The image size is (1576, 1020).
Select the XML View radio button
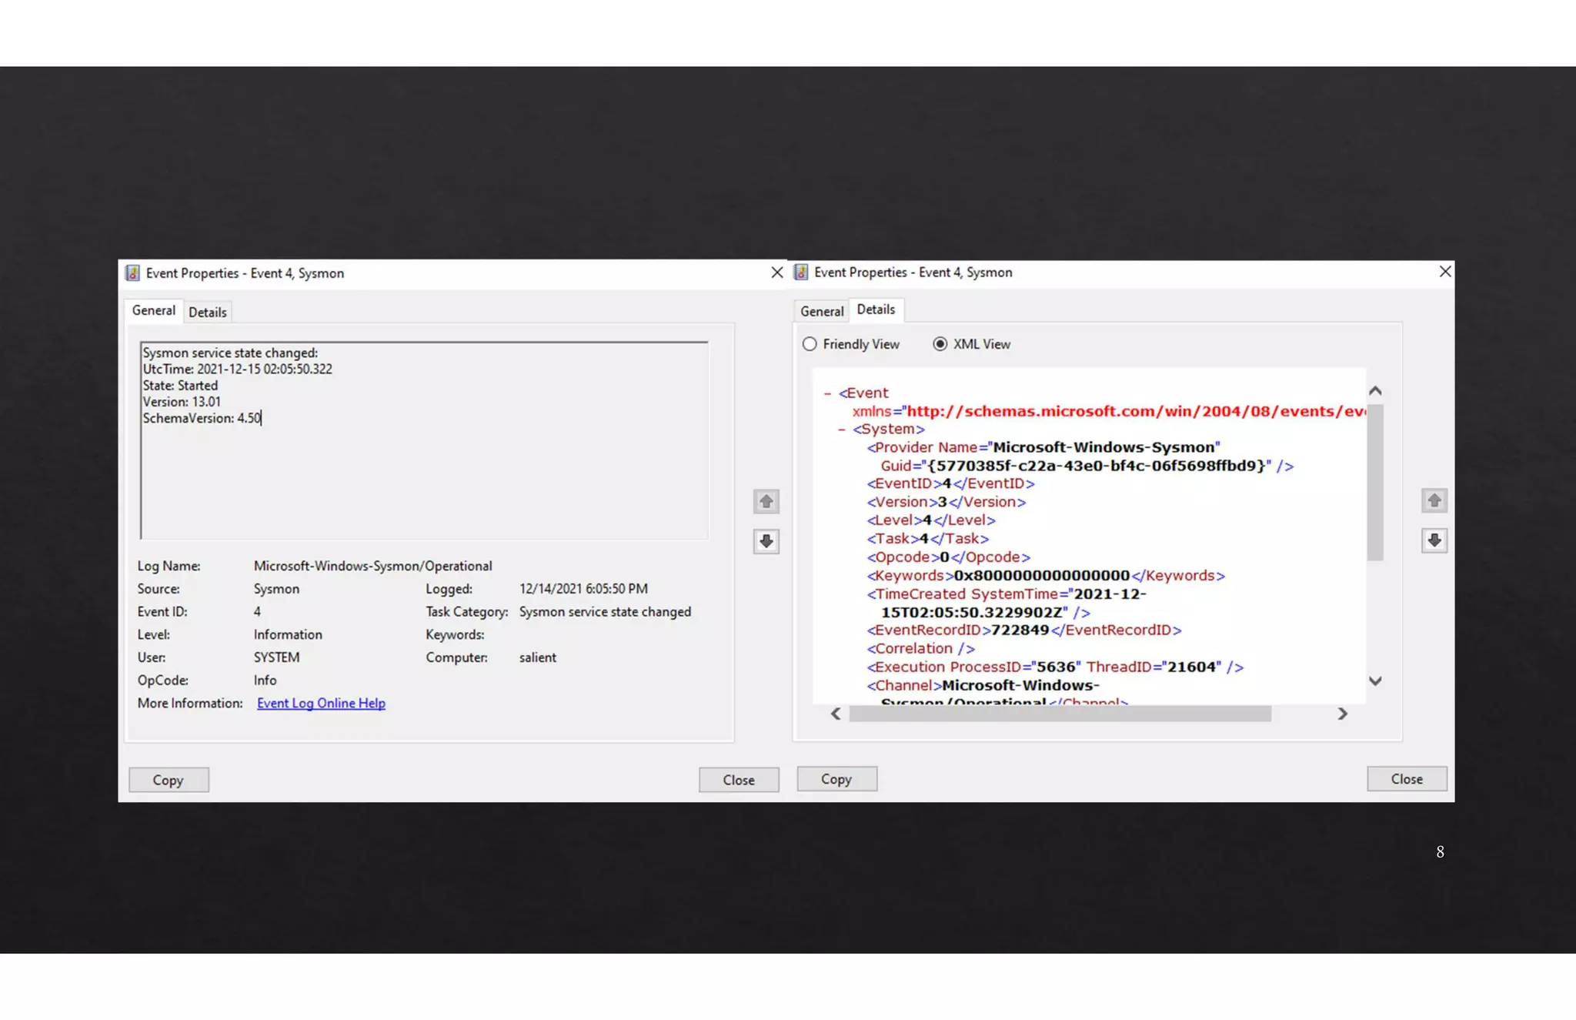point(940,344)
